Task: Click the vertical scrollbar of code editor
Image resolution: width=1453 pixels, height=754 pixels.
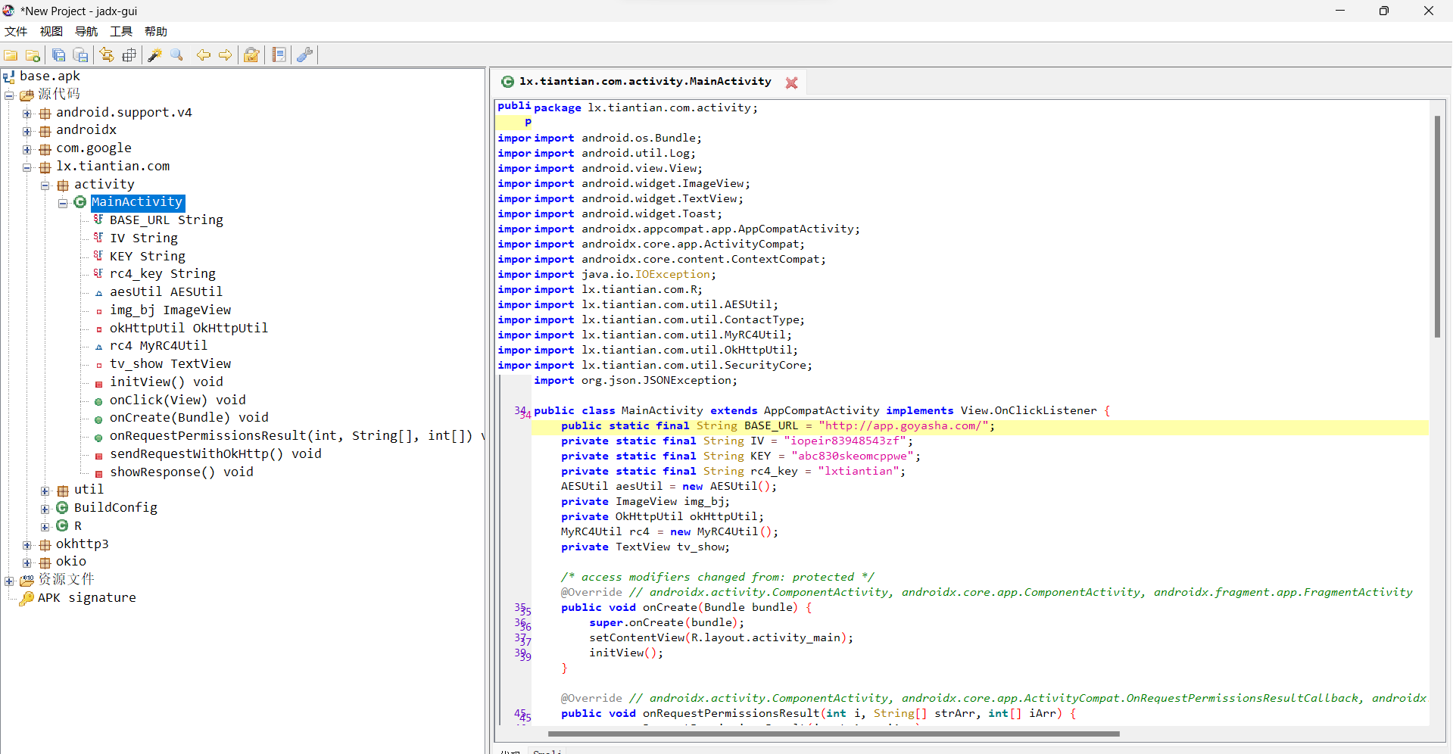Action: 1437,227
